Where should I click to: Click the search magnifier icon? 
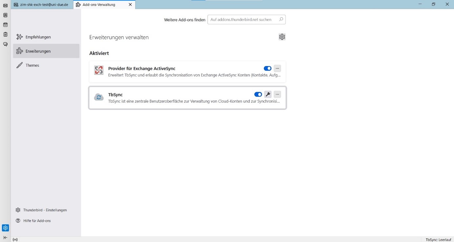(x=281, y=19)
